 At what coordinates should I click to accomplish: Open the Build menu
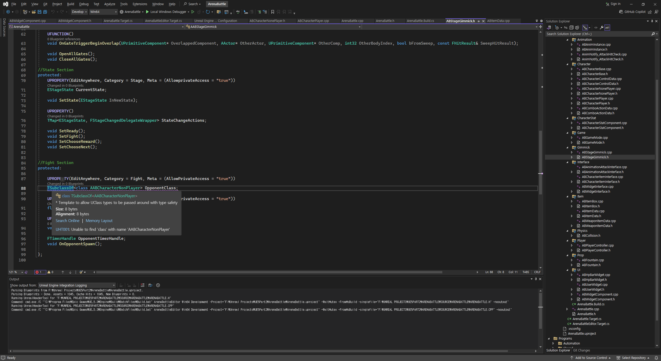pos(70,4)
